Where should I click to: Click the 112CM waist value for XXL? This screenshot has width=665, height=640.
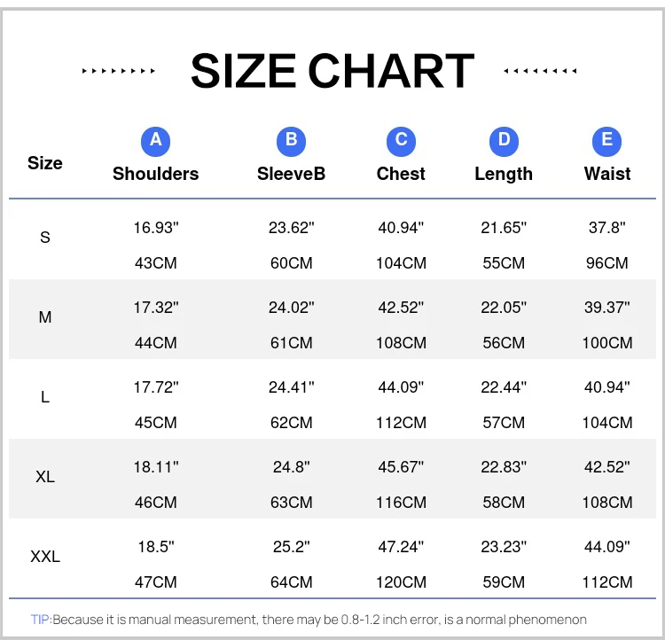pyautogui.click(x=607, y=582)
